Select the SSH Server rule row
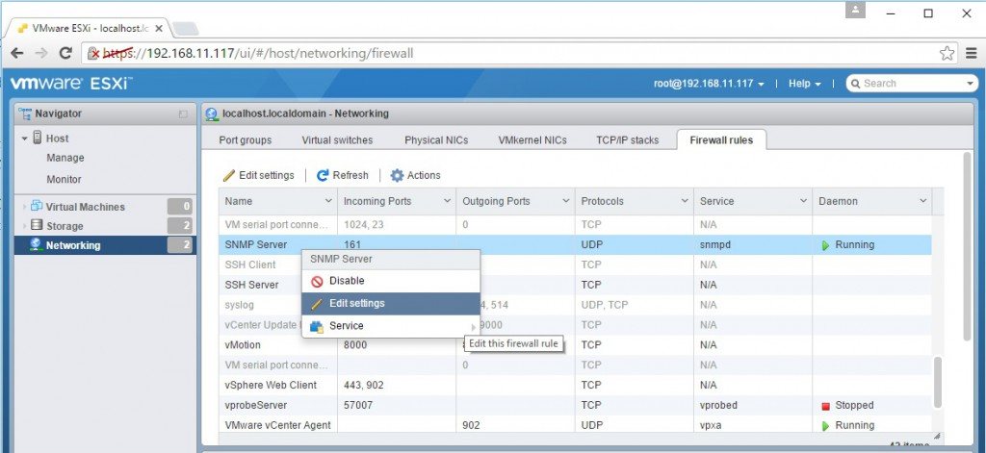986x453 pixels. pyautogui.click(x=575, y=285)
